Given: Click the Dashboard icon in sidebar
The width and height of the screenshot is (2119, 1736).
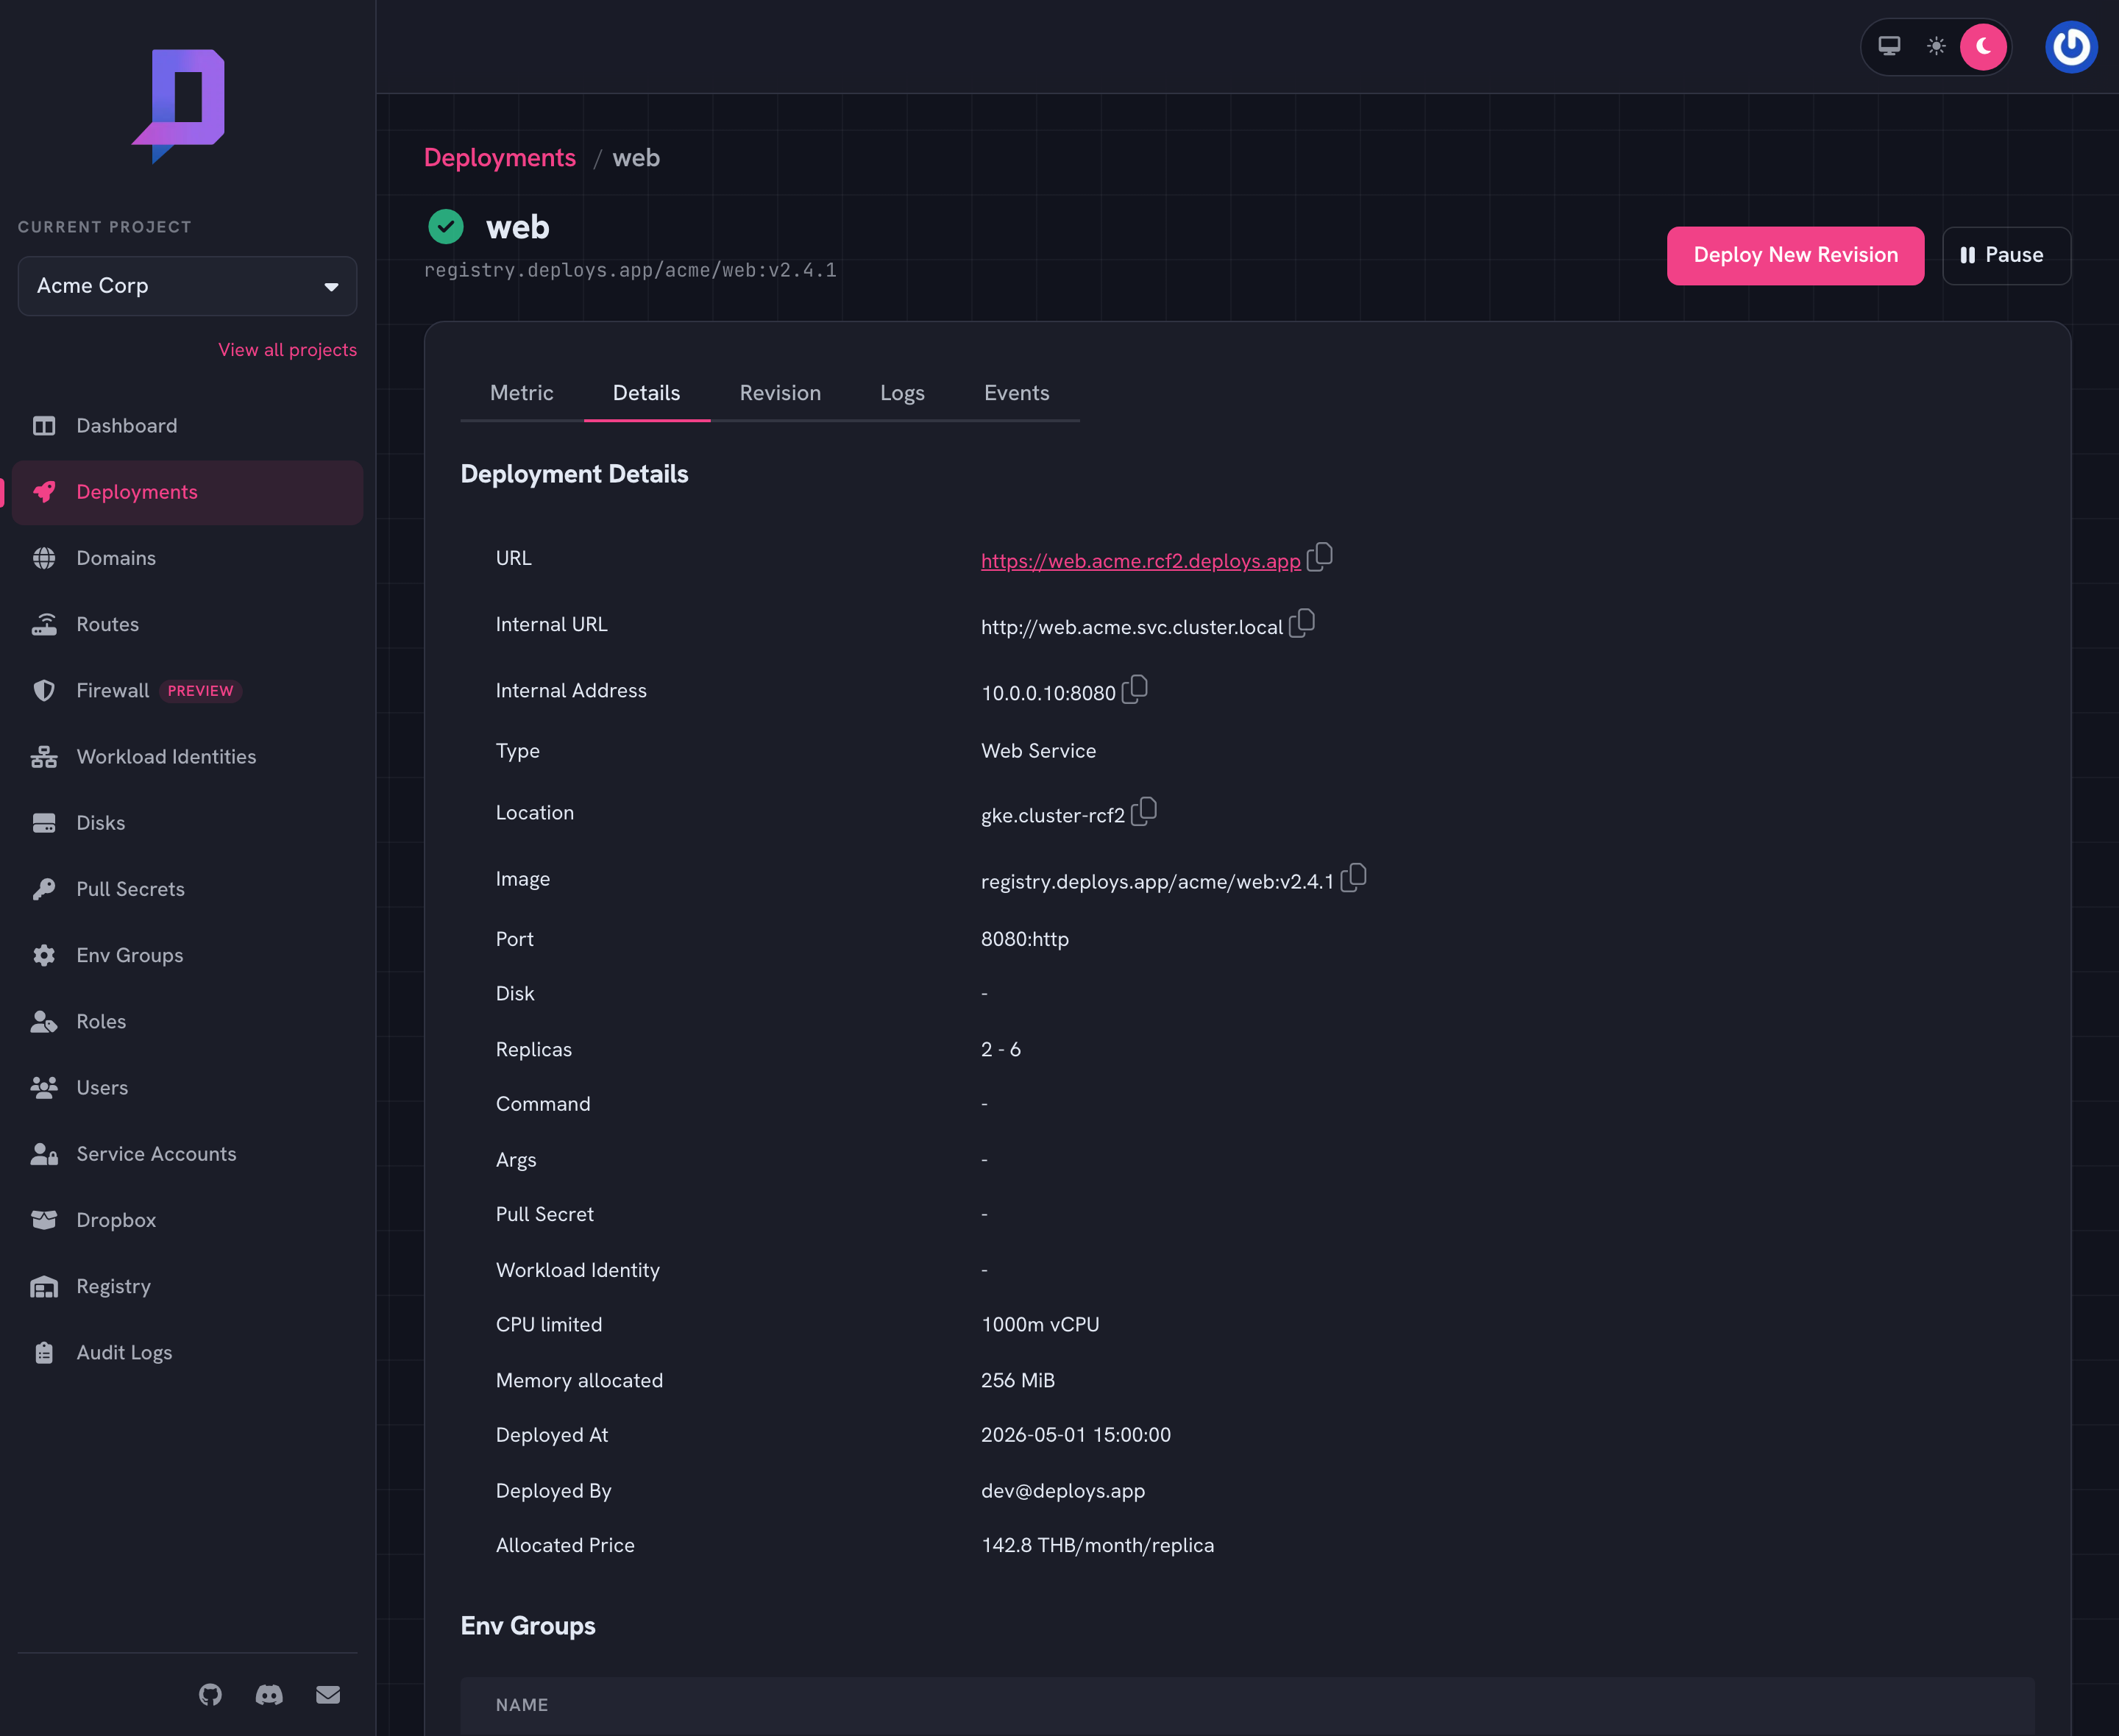Looking at the screenshot, I should click(44, 426).
